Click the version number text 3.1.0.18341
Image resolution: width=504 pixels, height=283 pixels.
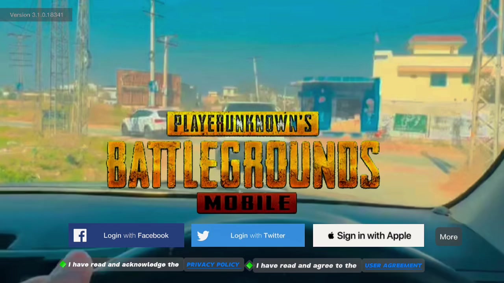click(x=47, y=15)
